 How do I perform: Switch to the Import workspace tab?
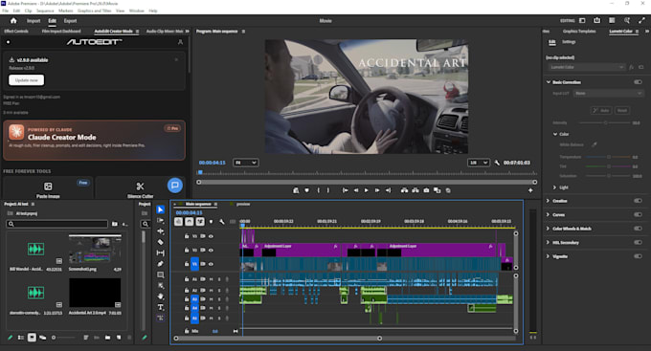pyautogui.click(x=34, y=21)
